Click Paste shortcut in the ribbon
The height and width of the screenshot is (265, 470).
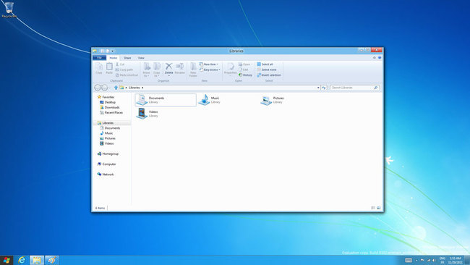point(127,75)
